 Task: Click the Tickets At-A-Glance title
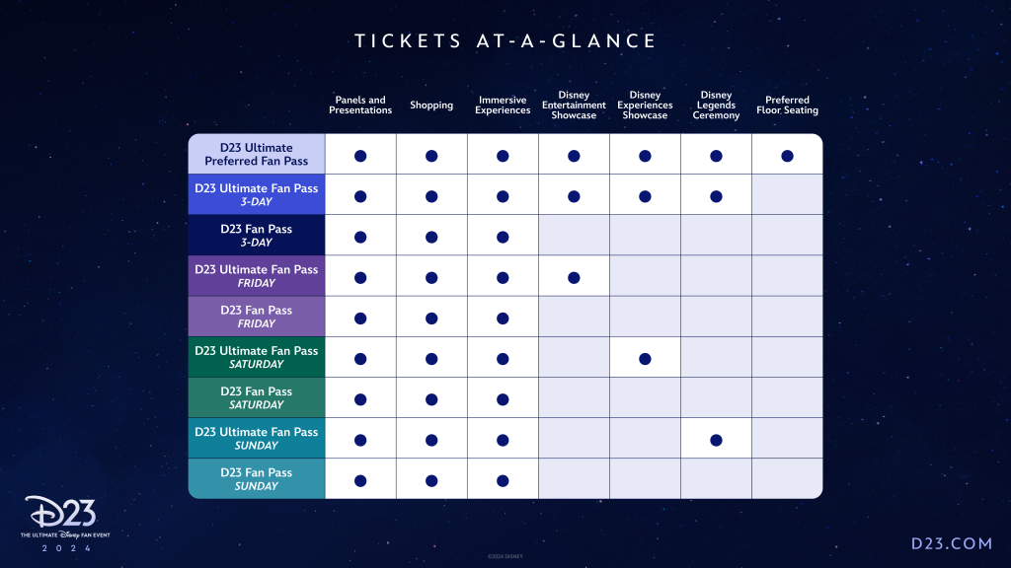pyautogui.click(x=505, y=41)
